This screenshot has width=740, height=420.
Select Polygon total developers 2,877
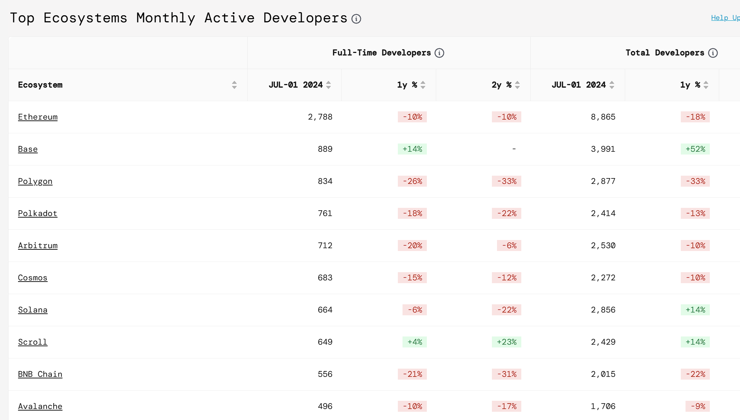tap(603, 181)
